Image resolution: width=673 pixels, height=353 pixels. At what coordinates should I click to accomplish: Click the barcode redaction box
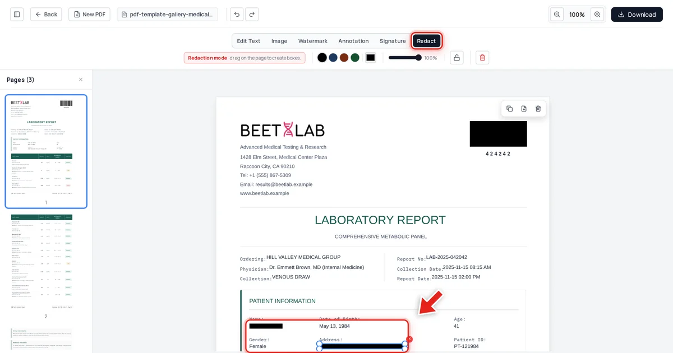[499, 134]
